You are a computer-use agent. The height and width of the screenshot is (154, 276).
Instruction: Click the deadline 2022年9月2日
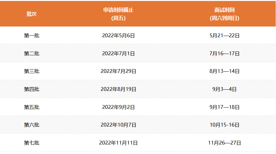click(118, 107)
